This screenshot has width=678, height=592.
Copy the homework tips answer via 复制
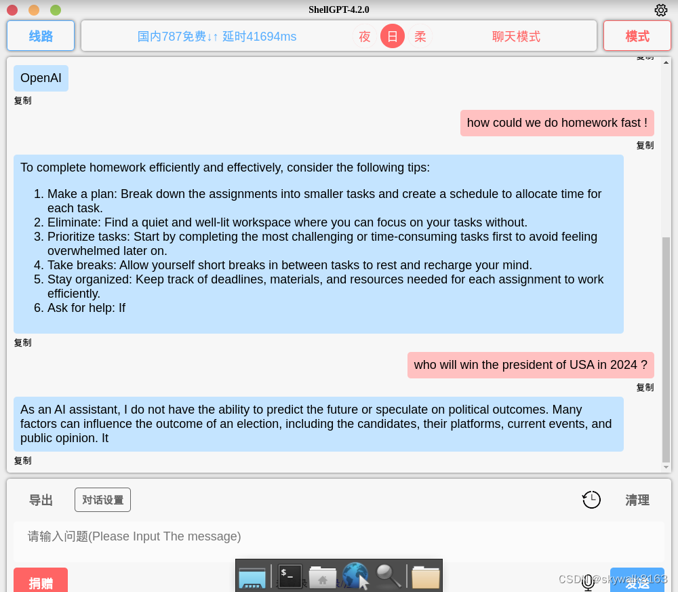coord(22,343)
